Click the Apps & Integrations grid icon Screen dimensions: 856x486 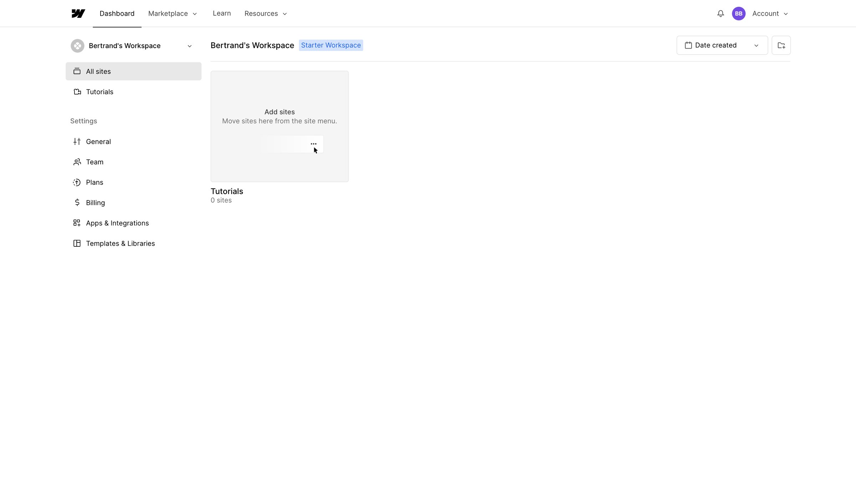pos(77,223)
